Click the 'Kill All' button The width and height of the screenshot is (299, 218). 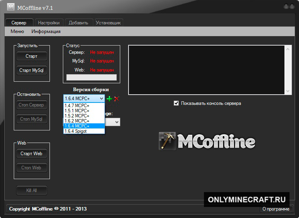[32, 191]
